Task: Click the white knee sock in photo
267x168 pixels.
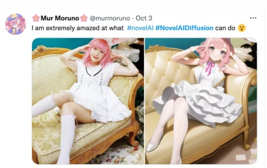Action: [67, 139]
